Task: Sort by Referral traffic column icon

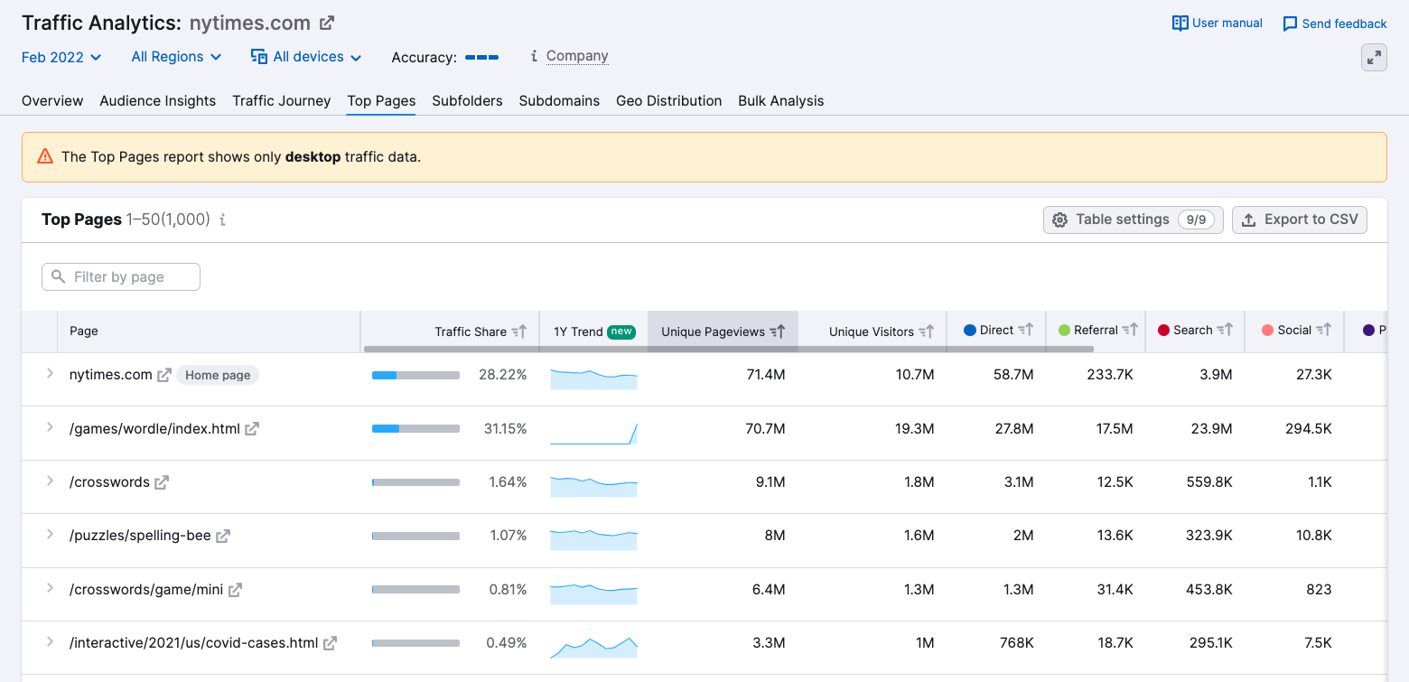Action: pos(1130,331)
